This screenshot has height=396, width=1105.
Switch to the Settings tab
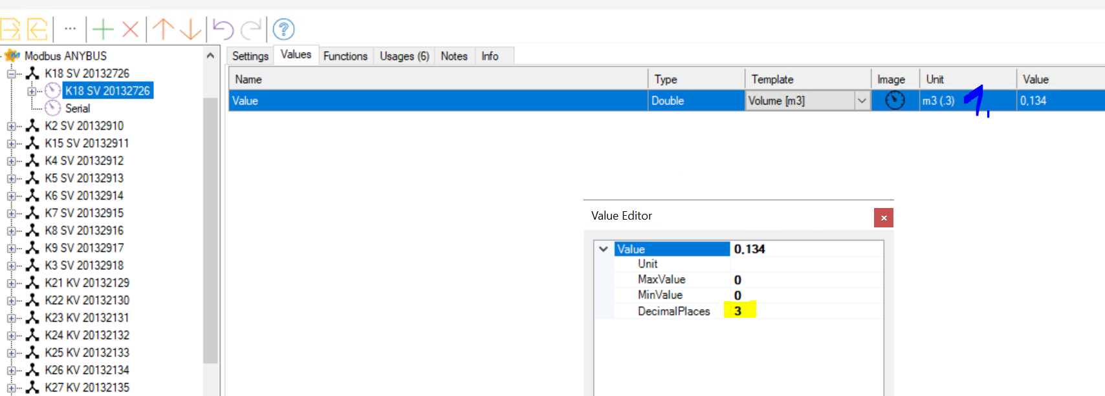coord(250,56)
